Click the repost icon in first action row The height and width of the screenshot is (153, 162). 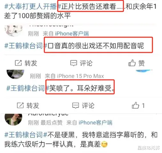(18, 63)
